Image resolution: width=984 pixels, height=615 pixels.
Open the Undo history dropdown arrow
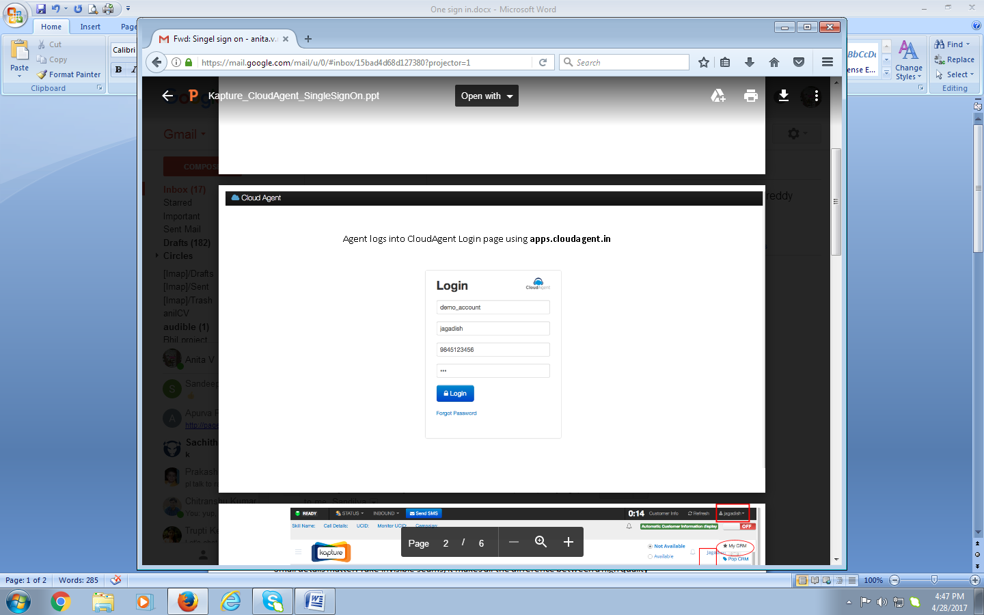[66, 9]
